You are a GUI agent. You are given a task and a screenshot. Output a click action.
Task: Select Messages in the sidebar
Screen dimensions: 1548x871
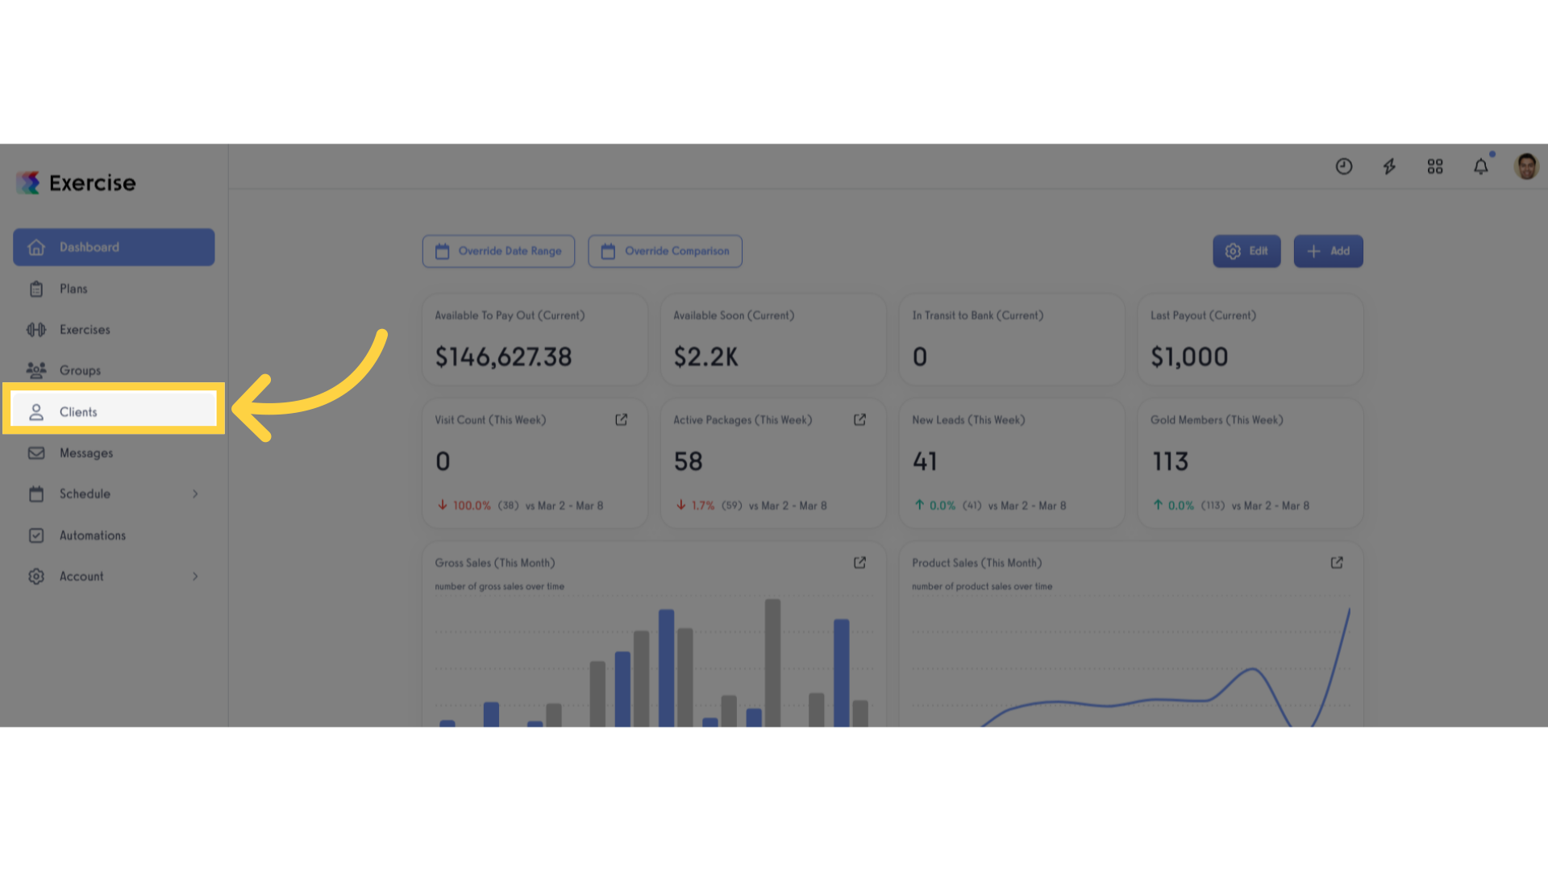(x=114, y=452)
